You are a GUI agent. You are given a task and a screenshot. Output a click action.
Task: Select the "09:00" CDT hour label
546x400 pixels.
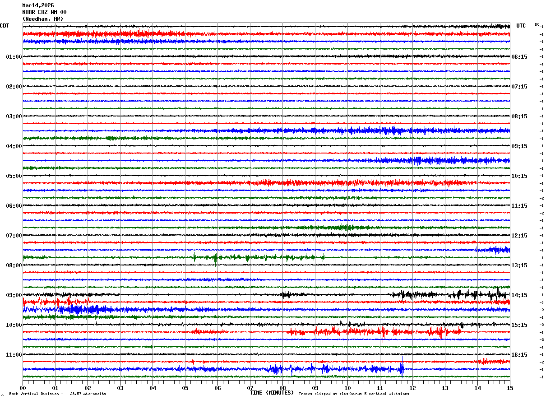click(x=14, y=295)
